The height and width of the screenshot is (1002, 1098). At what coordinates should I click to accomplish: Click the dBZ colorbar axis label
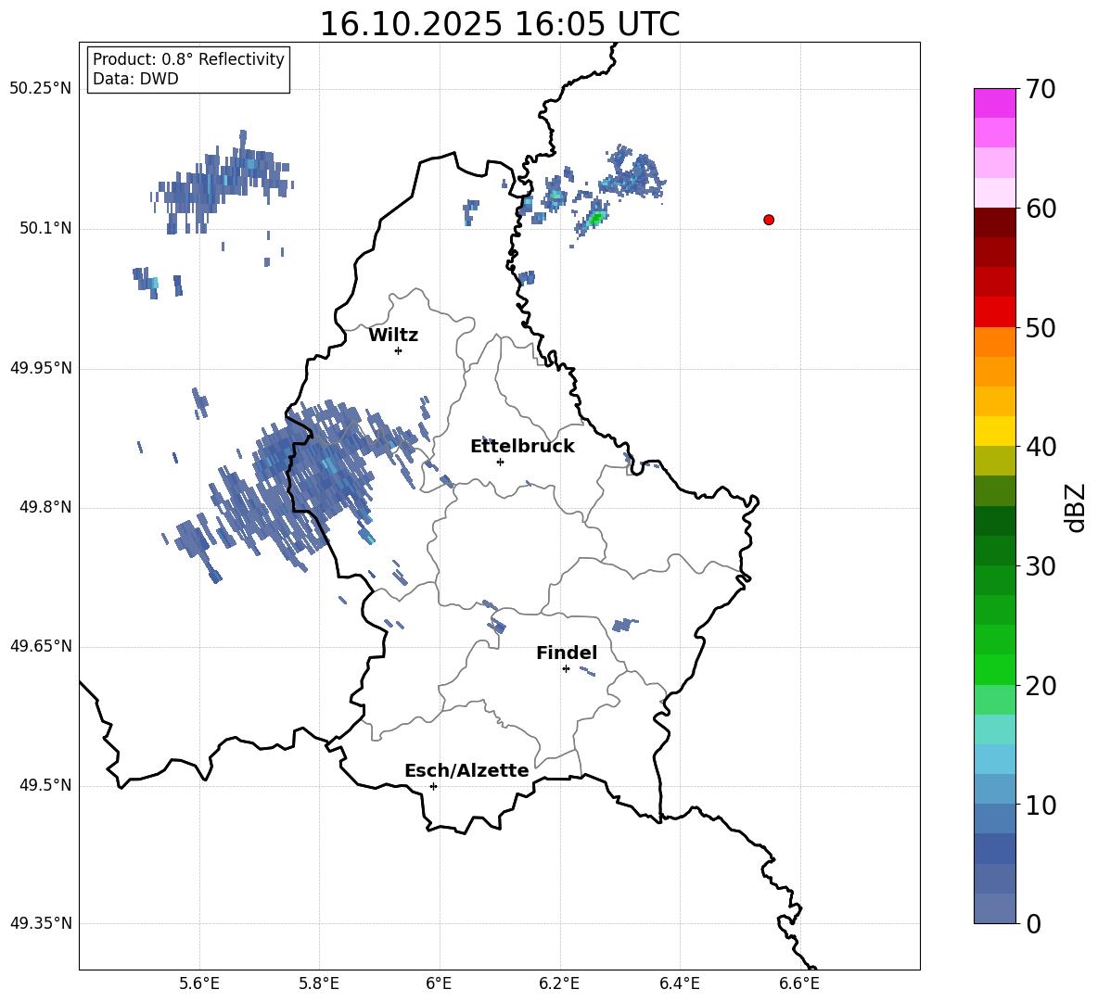1077,507
